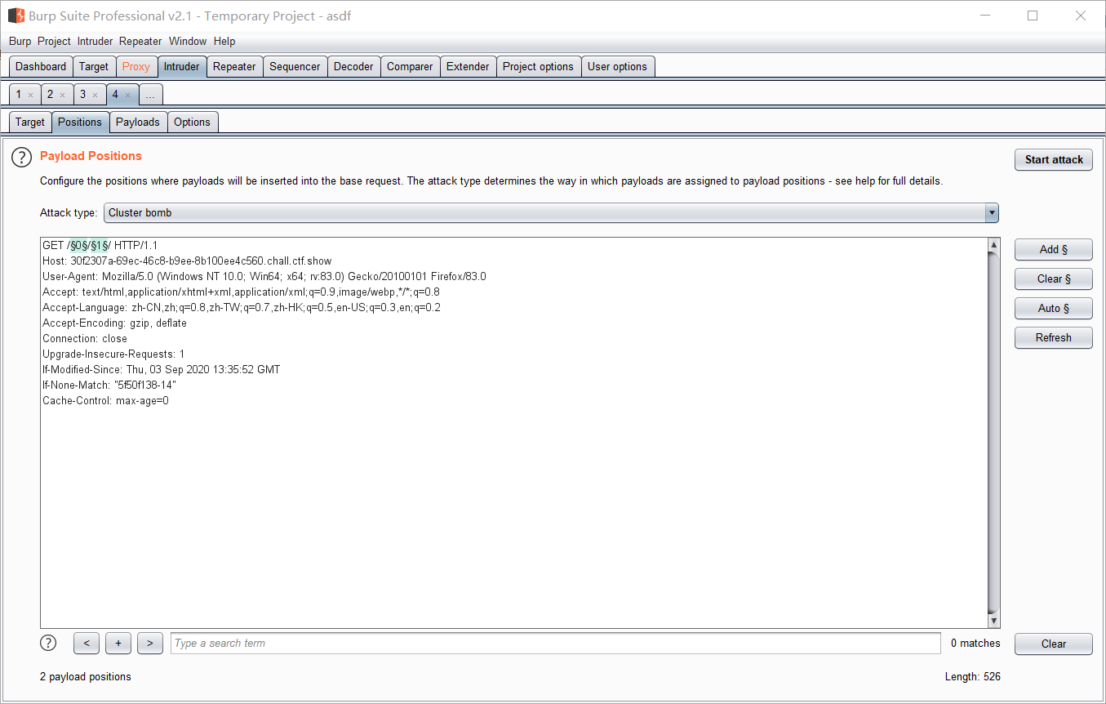Select the Positions sub-tab
This screenshot has height=704, width=1106.
tap(80, 123)
